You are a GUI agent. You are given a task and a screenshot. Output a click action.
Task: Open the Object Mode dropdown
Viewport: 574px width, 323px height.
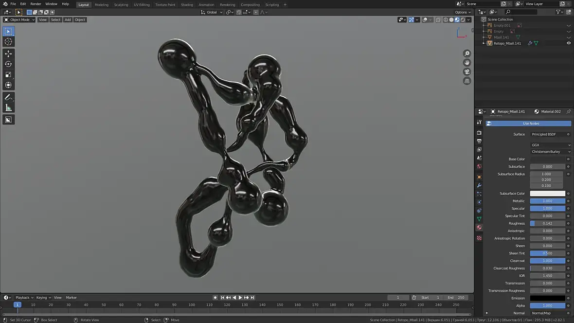tap(19, 20)
